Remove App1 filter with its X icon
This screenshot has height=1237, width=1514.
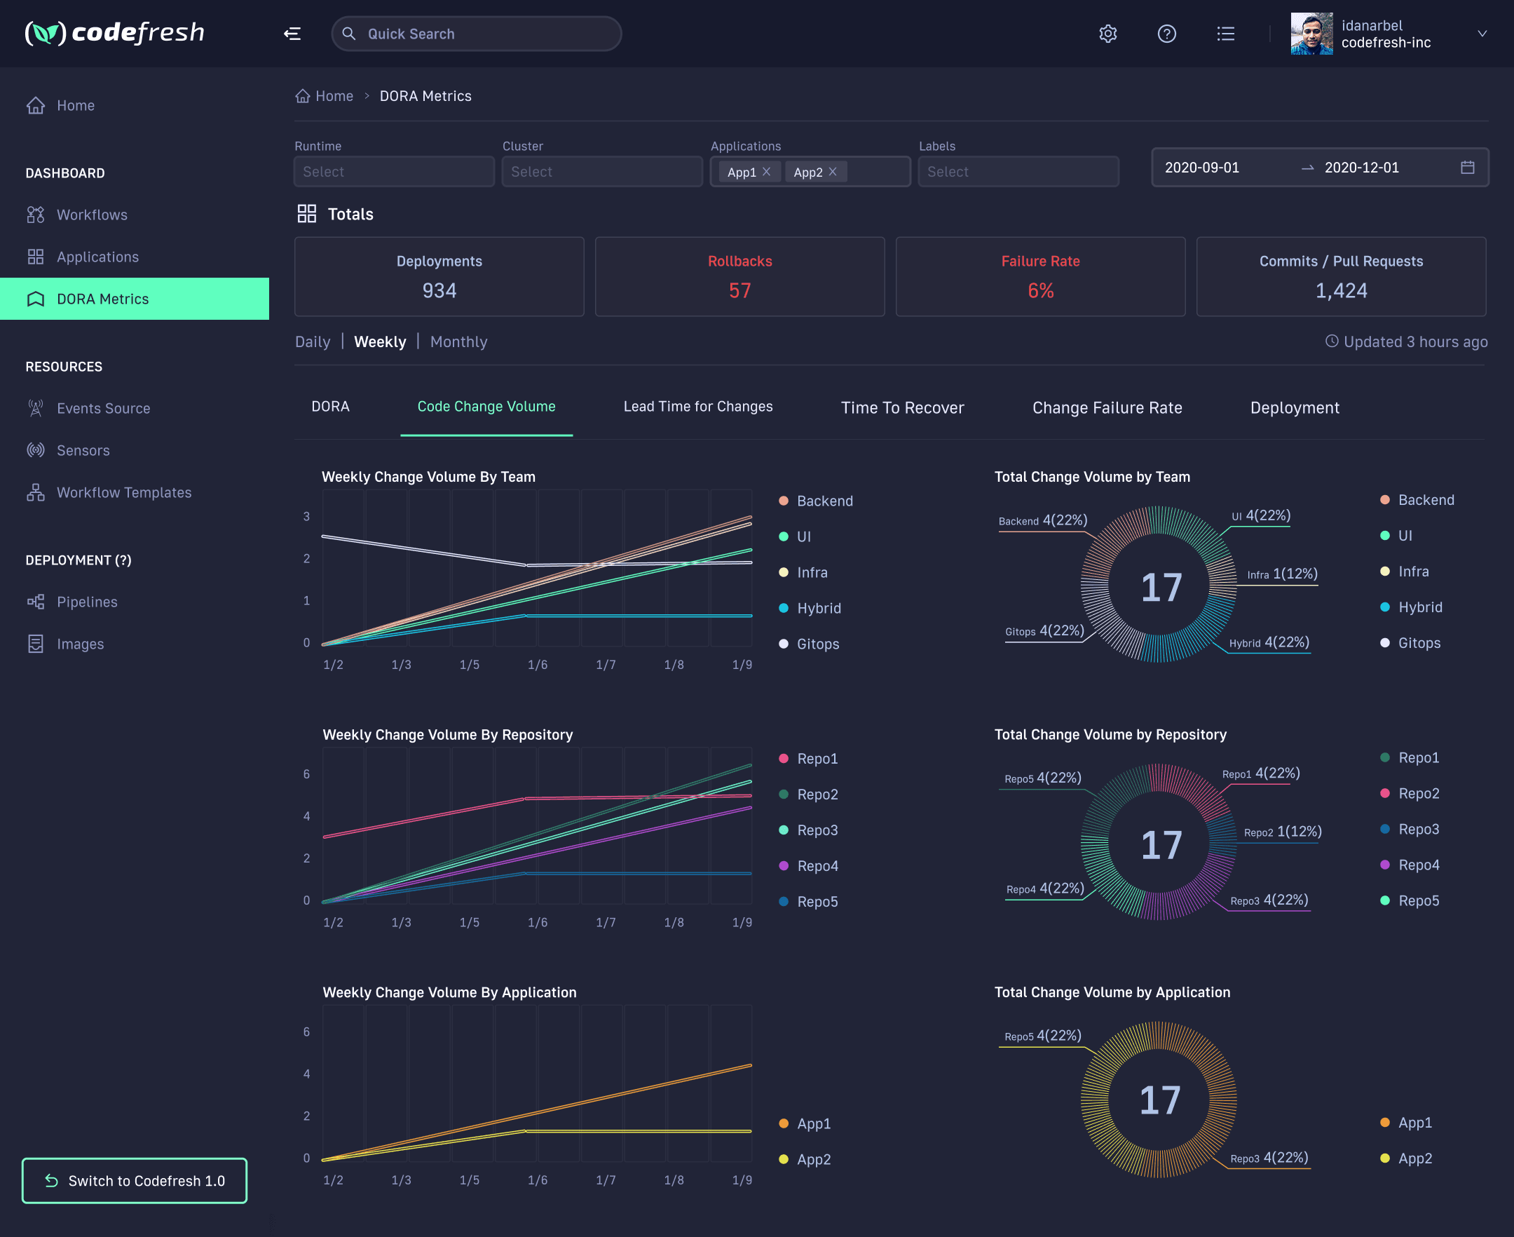pos(766,172)
